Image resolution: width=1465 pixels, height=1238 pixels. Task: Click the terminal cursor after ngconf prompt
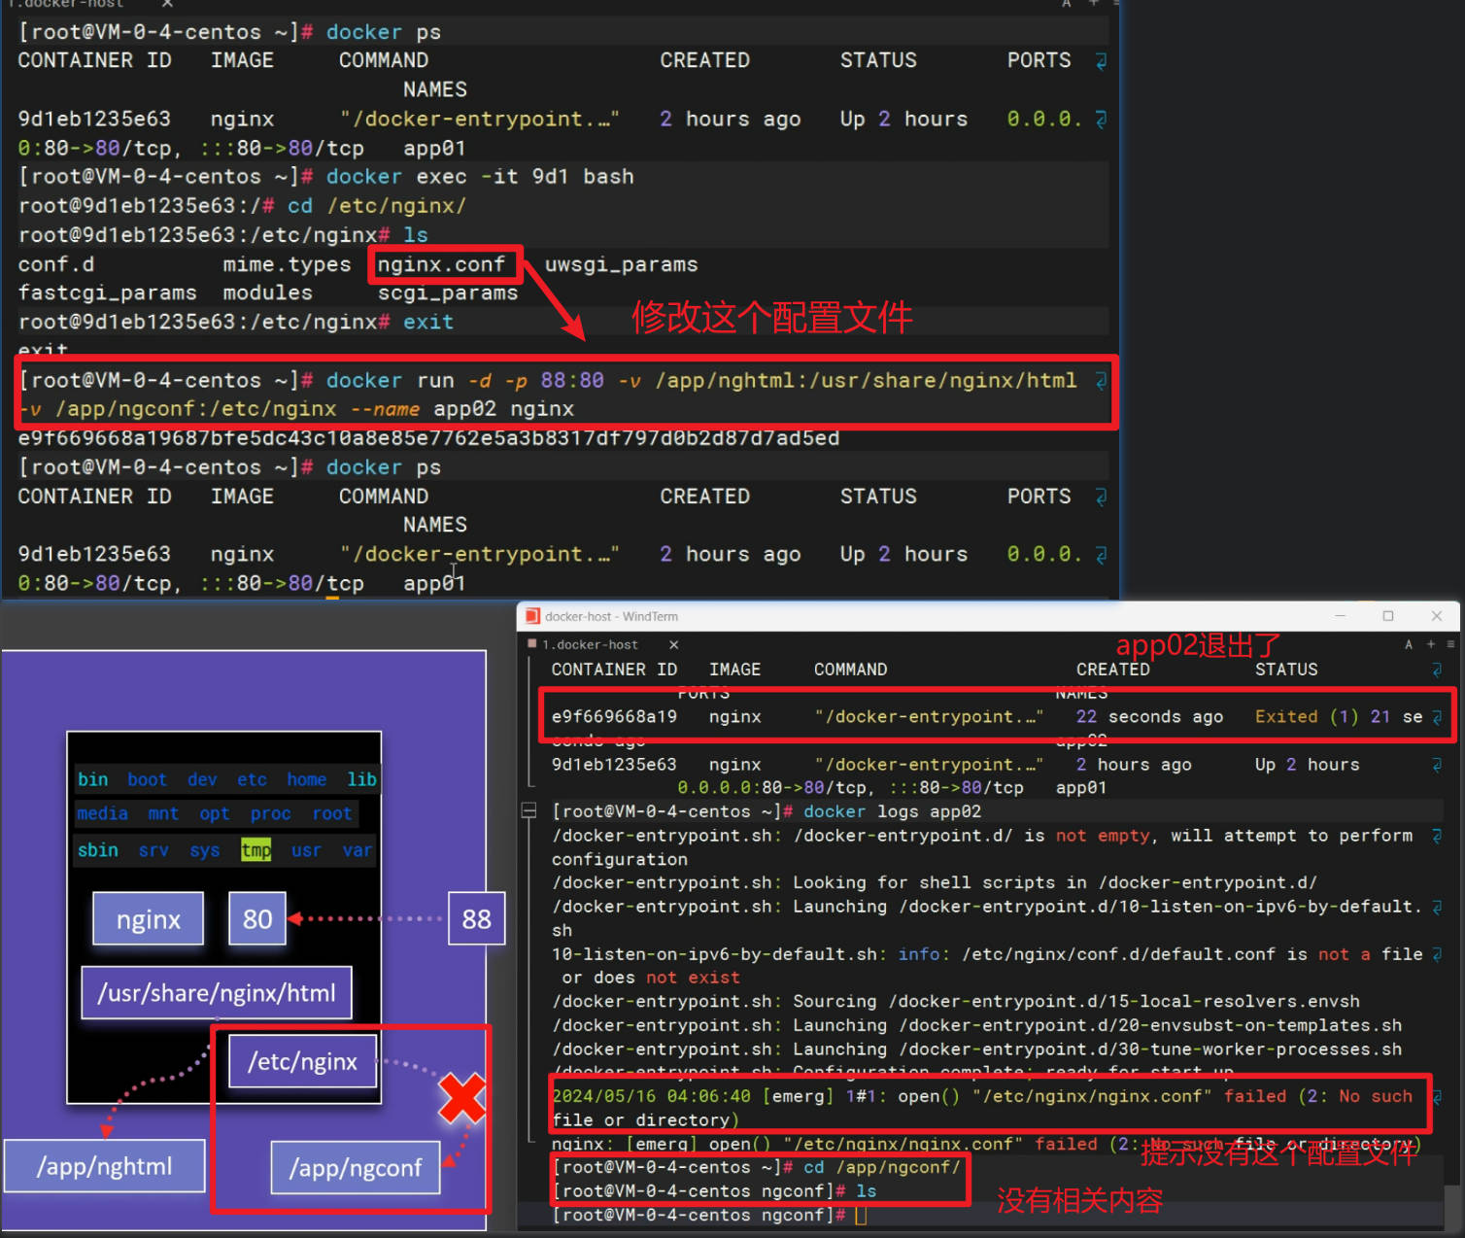pos(861,1215)
